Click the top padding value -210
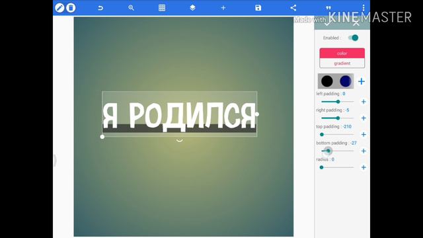423x238 pixels. (x=347, y=126)
